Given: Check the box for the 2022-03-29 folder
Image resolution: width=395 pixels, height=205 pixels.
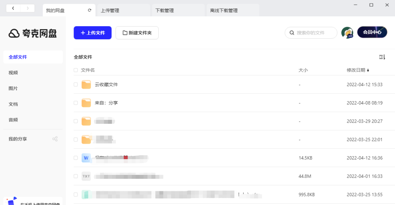Looking at the screenshot, I should point(76,121).
